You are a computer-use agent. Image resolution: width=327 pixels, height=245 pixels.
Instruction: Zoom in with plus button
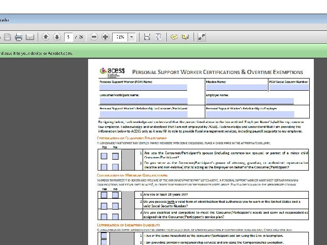(x=105, y=37)
